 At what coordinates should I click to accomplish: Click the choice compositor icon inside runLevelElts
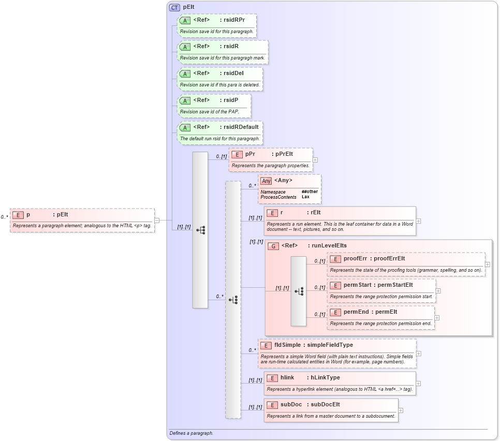(298, 290)
